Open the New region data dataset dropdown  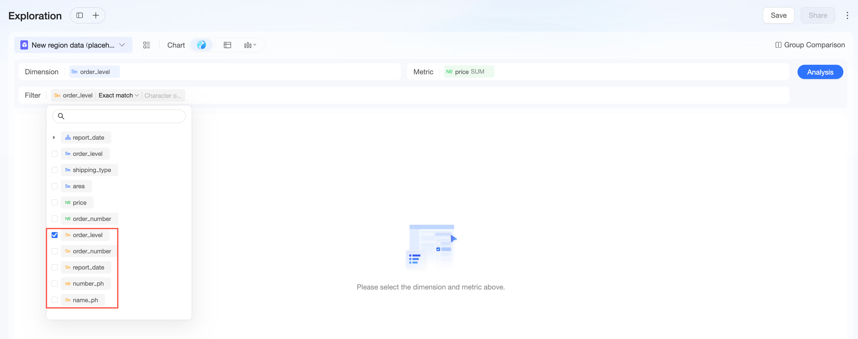click(73, 45)
